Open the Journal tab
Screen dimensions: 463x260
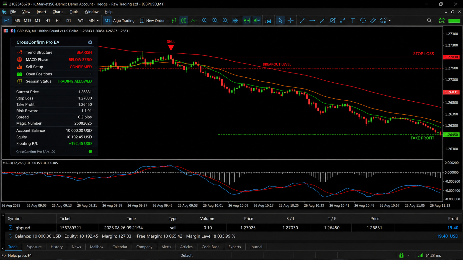click(x=256, y=247)
